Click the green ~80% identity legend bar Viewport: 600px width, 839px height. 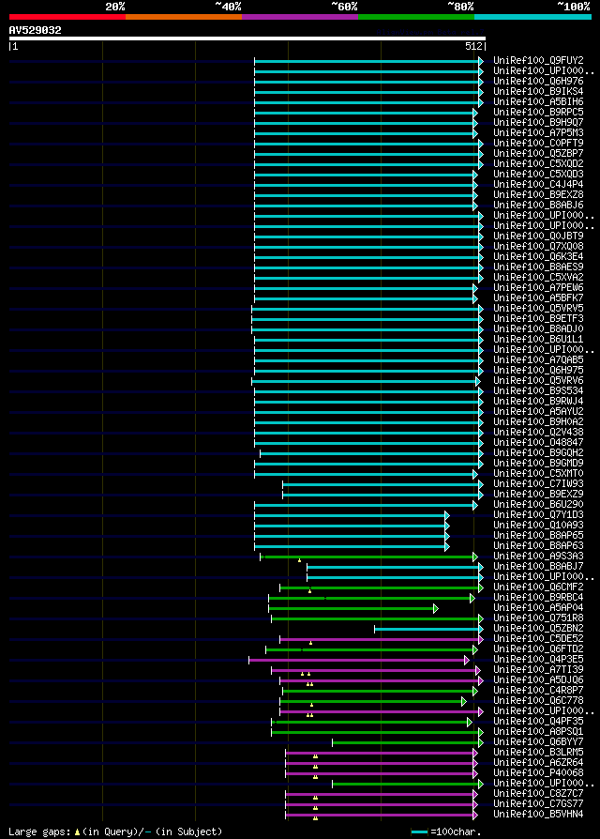point(416,17)
